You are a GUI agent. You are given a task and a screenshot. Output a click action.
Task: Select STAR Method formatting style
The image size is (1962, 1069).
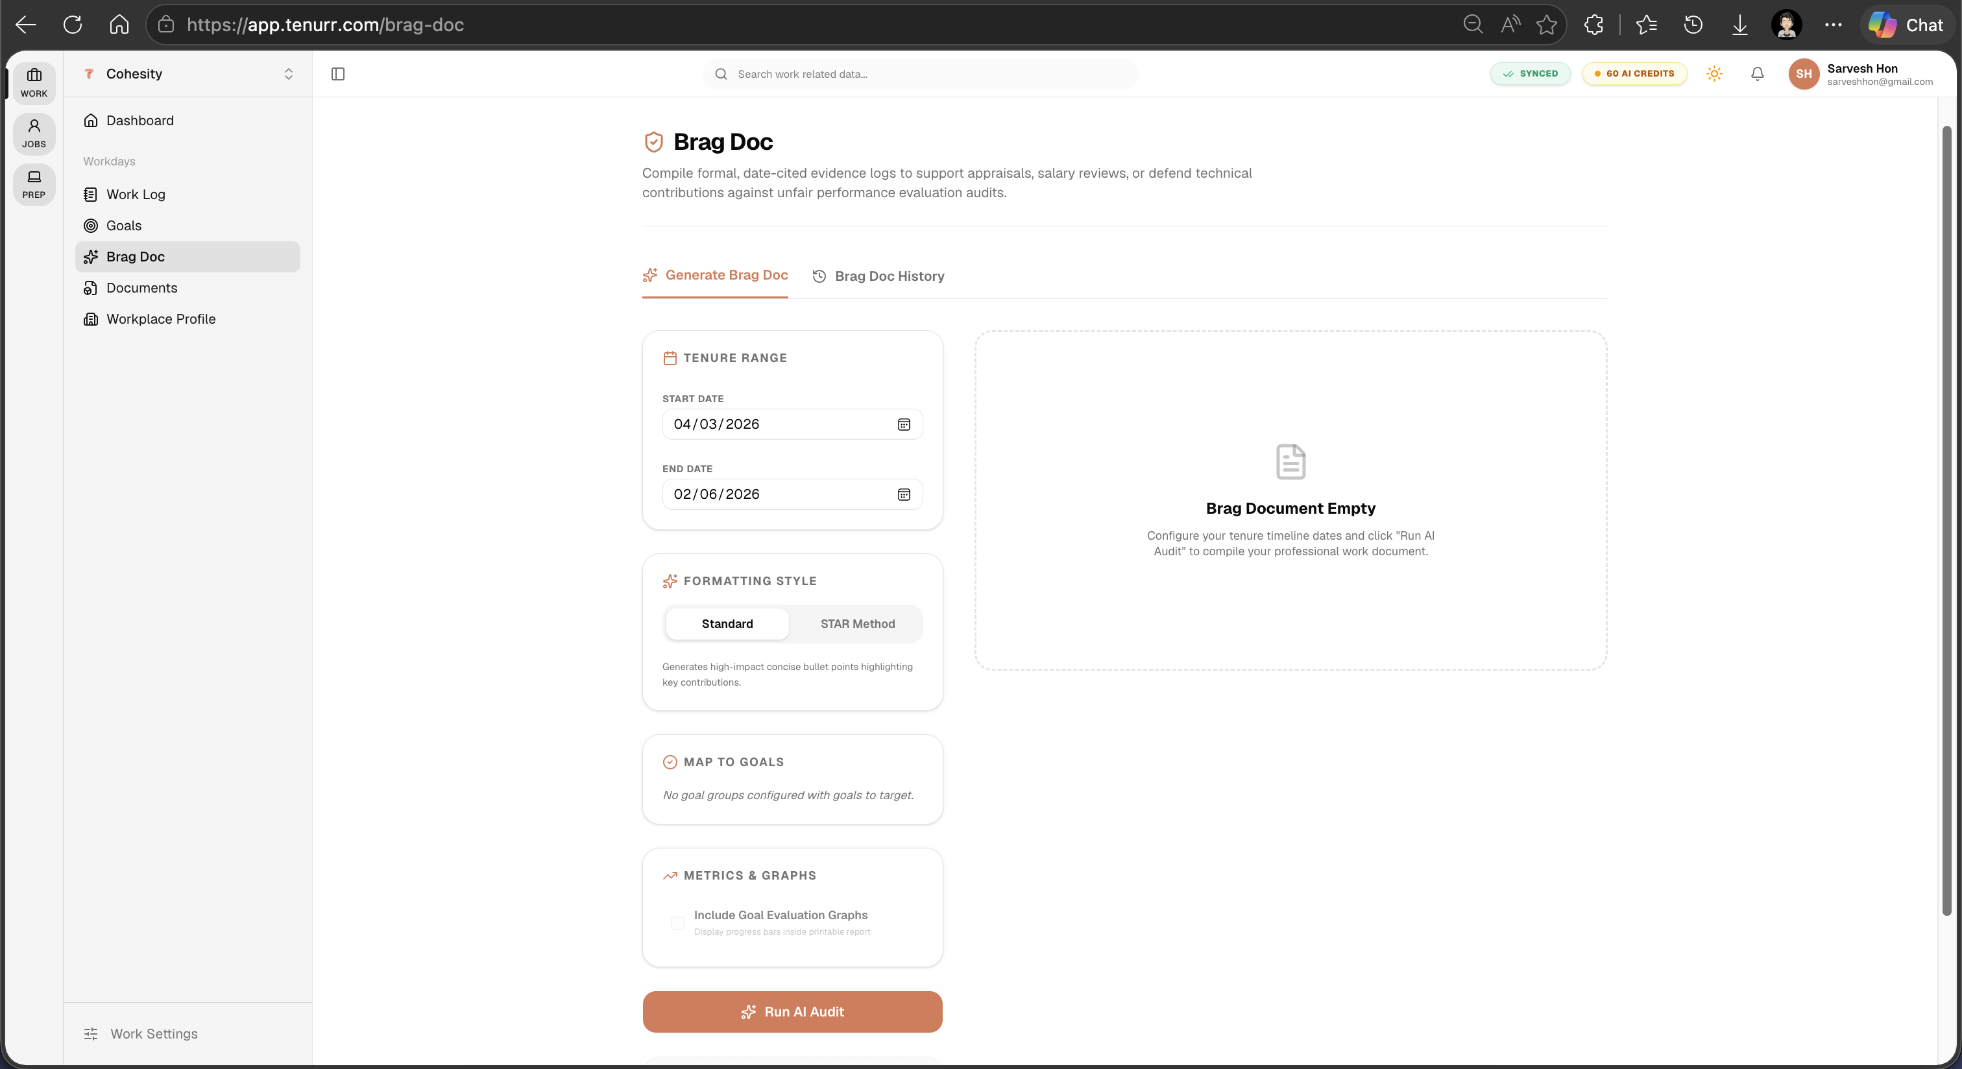point(858,623)
